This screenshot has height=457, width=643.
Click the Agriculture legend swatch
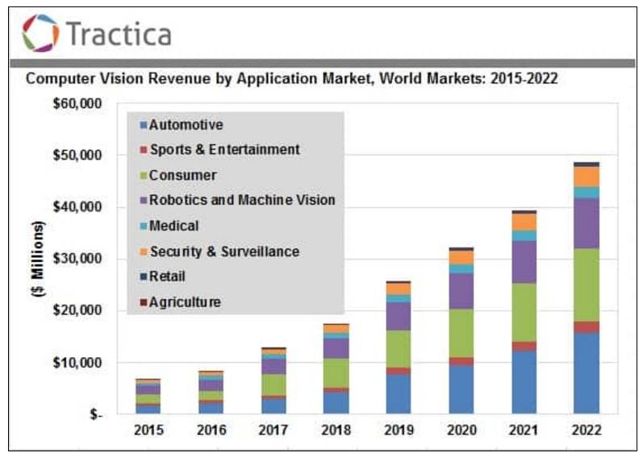(143, 302)
